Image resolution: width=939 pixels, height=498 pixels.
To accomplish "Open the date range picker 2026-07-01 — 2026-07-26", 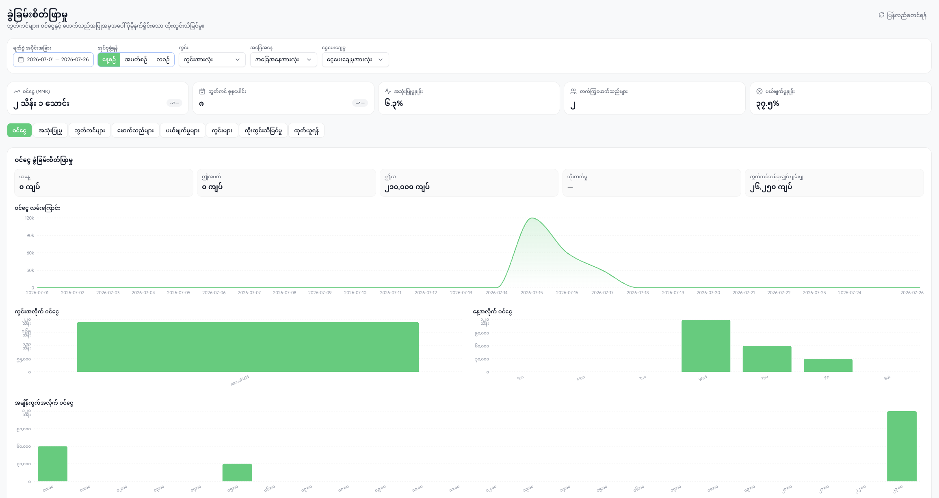I will pos(53,60).
